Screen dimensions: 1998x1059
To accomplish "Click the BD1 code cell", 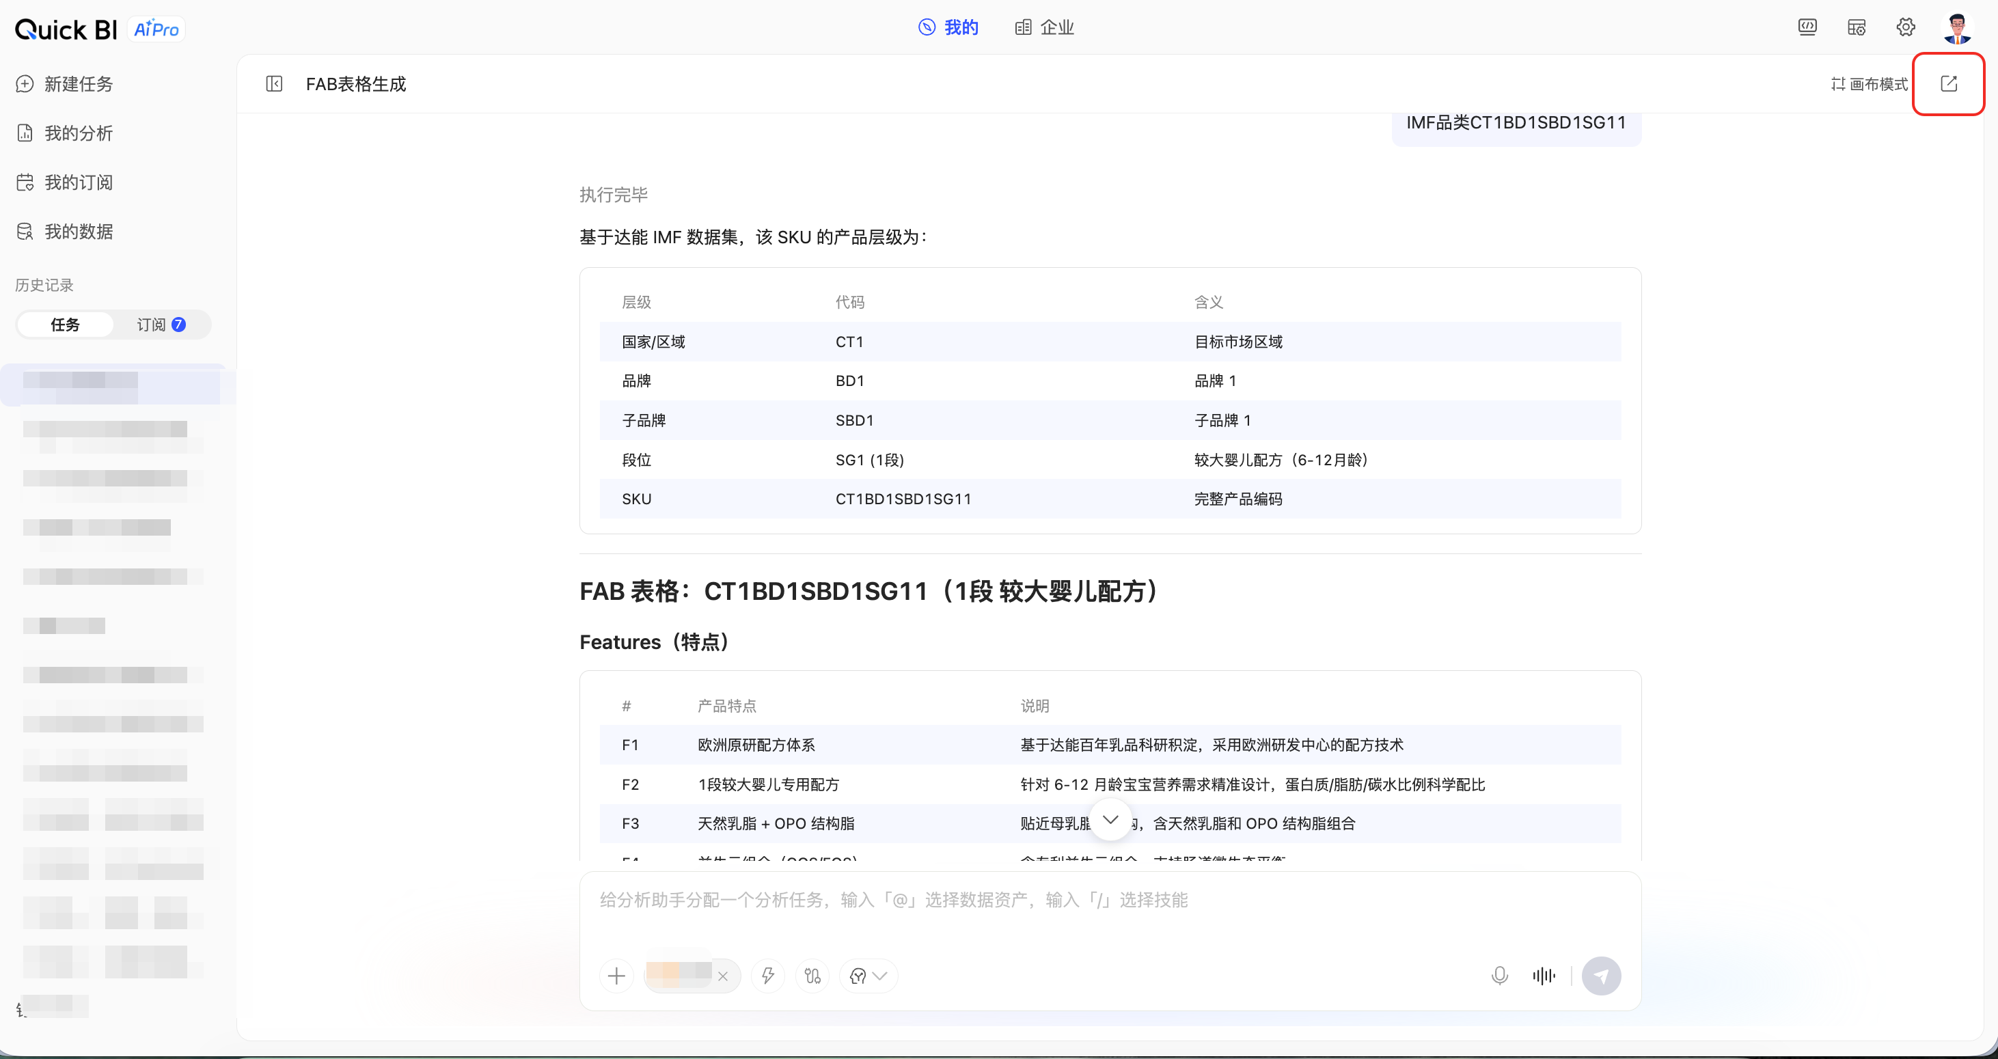I will pyautogui.click(x=850, y=381).
